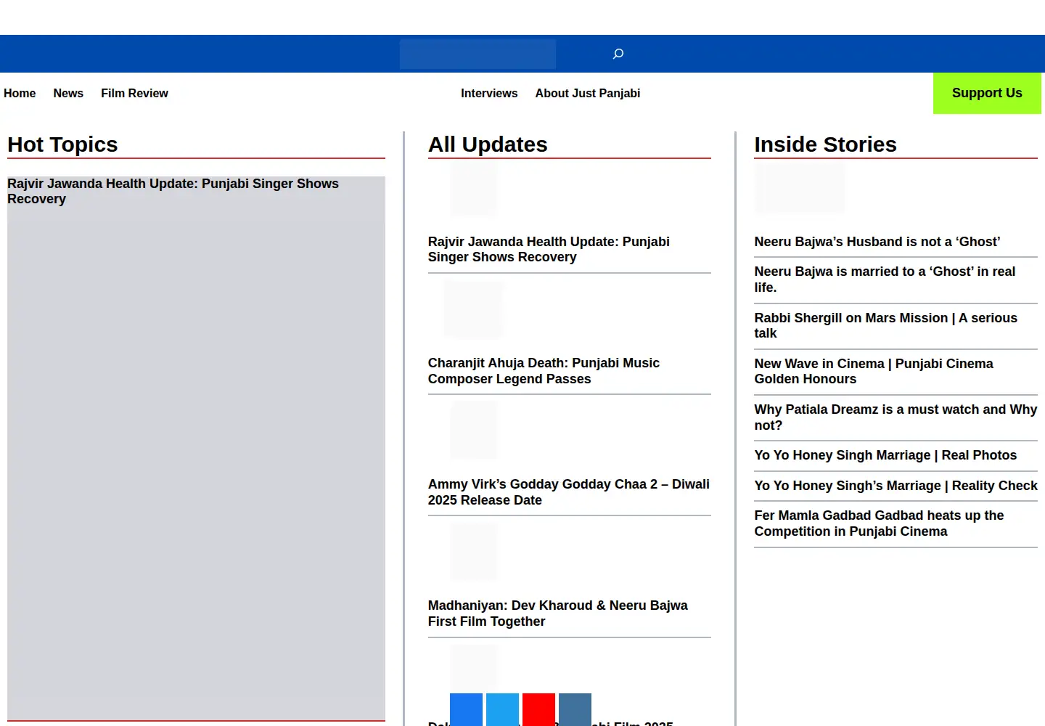Click the blank search field in header
This screenshot has height=726, width=1045.
(x=478, y=54)
